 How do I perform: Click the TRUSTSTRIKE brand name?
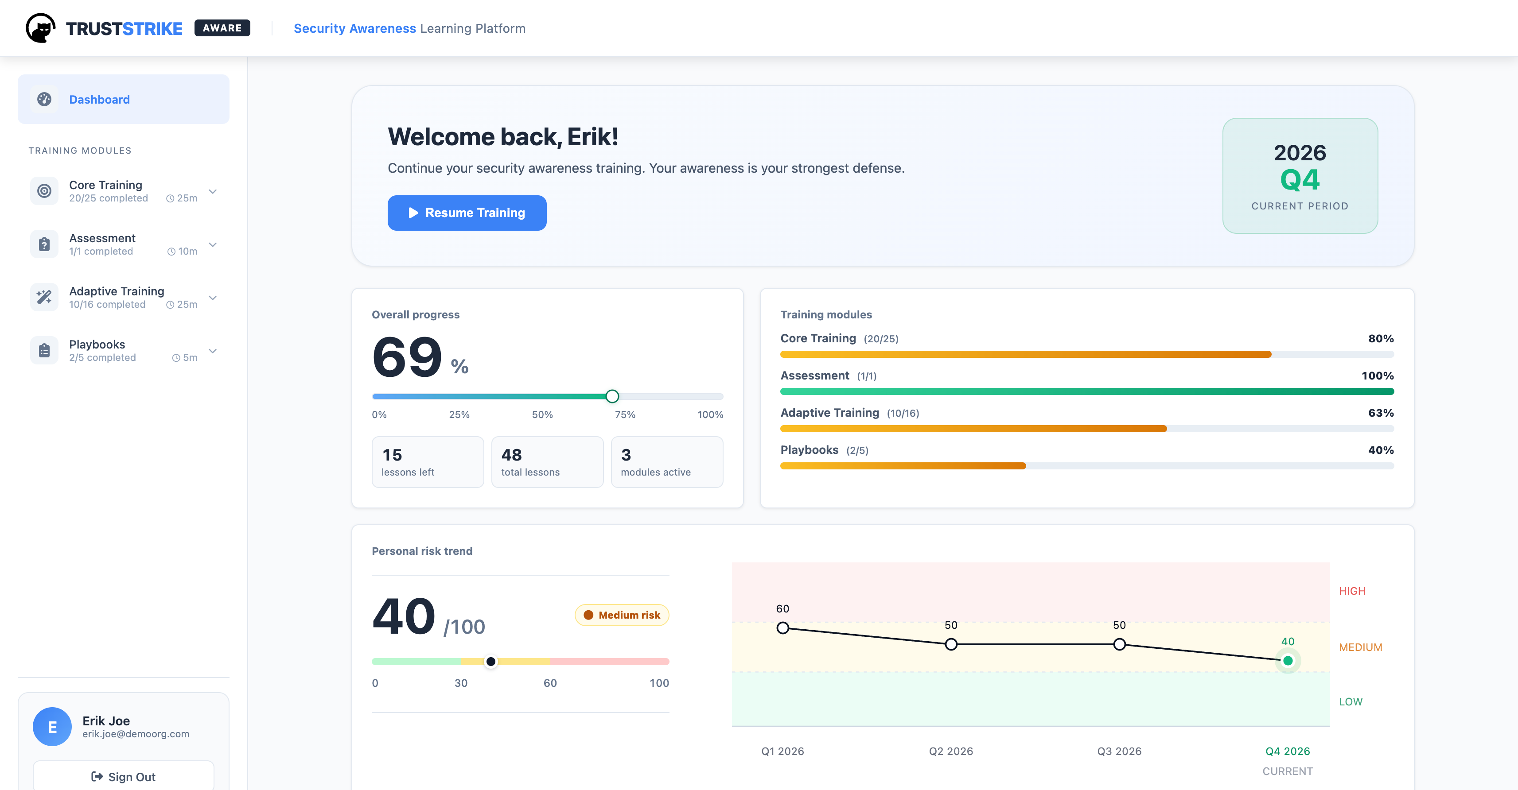pos(124,28)
